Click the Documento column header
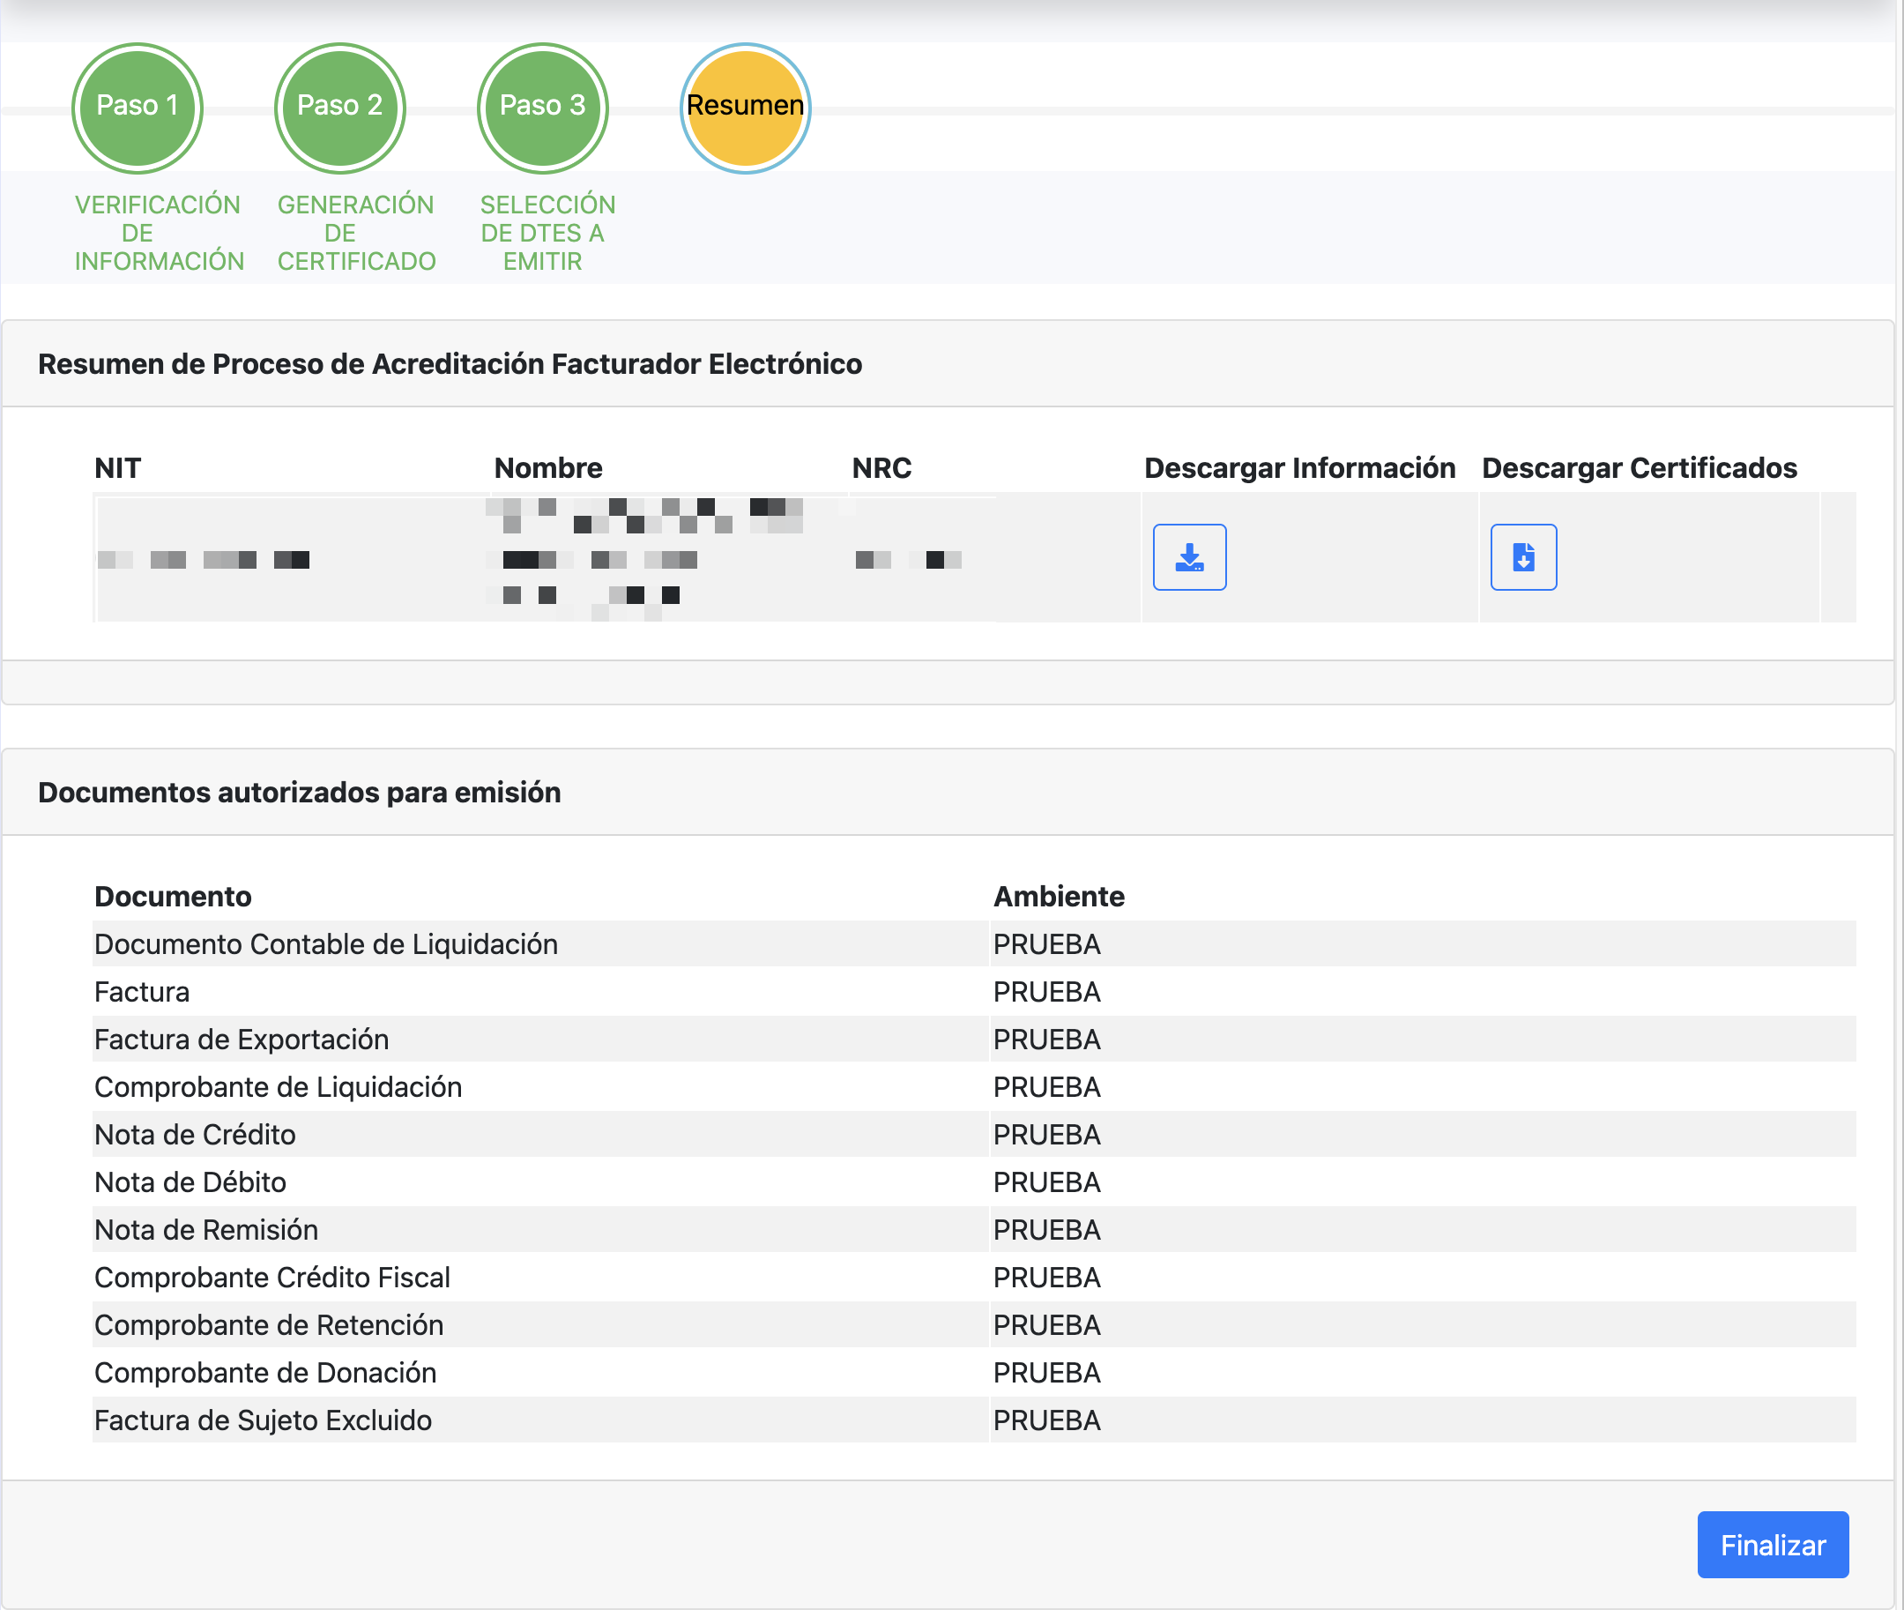This screenshot has width=1904, height=1610. tap(173, 897)
